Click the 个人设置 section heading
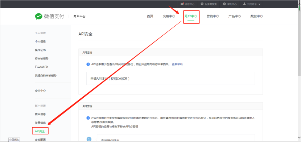 [40, 33]
